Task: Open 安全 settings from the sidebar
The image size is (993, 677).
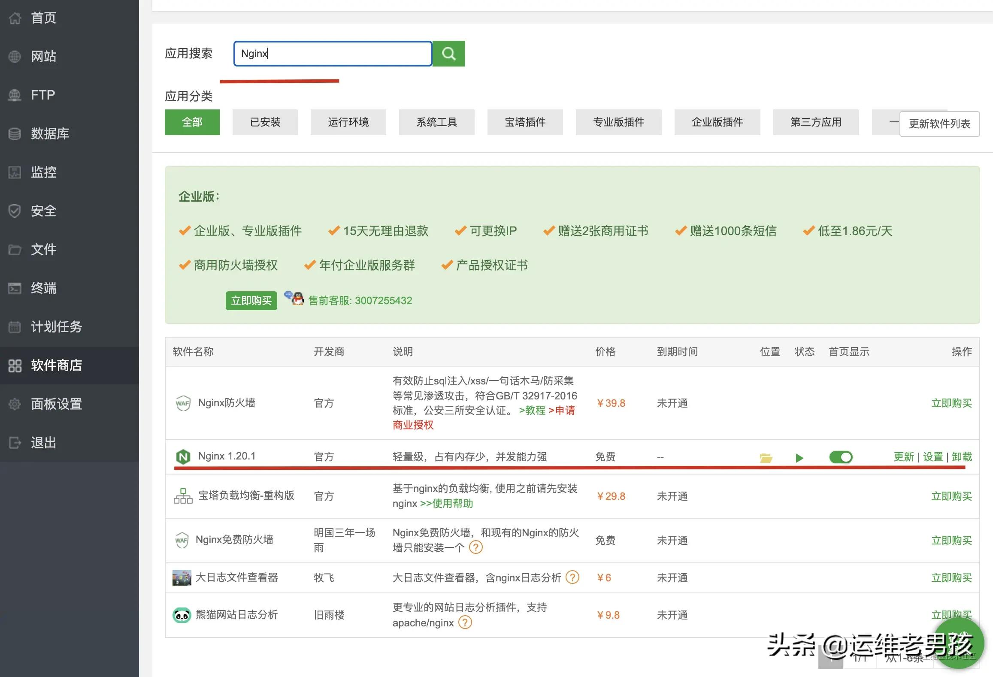Action: click(x=43, y=211)
